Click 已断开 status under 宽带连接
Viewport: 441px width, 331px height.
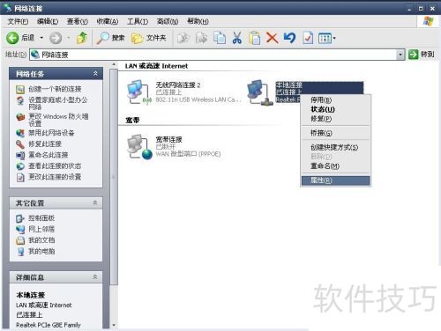click(166, 147)
